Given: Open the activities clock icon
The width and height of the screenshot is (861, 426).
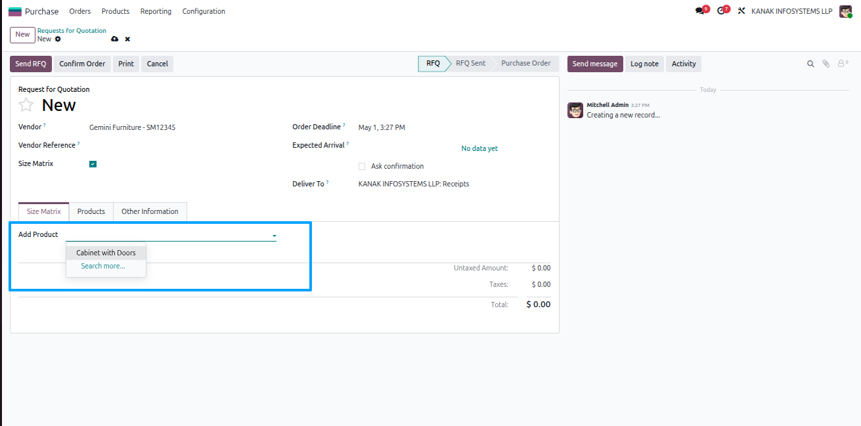Looking at the screenshot, I should point(721,11).
